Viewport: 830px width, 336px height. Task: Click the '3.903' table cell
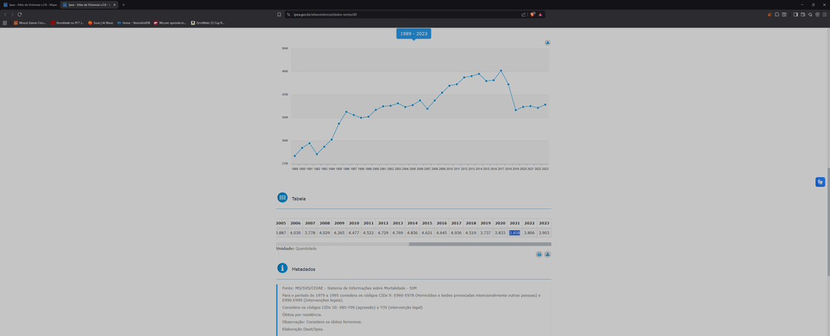(544, 233)
